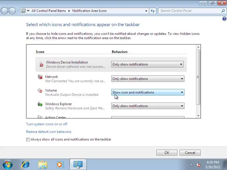
Task: Click the Windows Device Installation icon
Action: (x=41, y=64)
